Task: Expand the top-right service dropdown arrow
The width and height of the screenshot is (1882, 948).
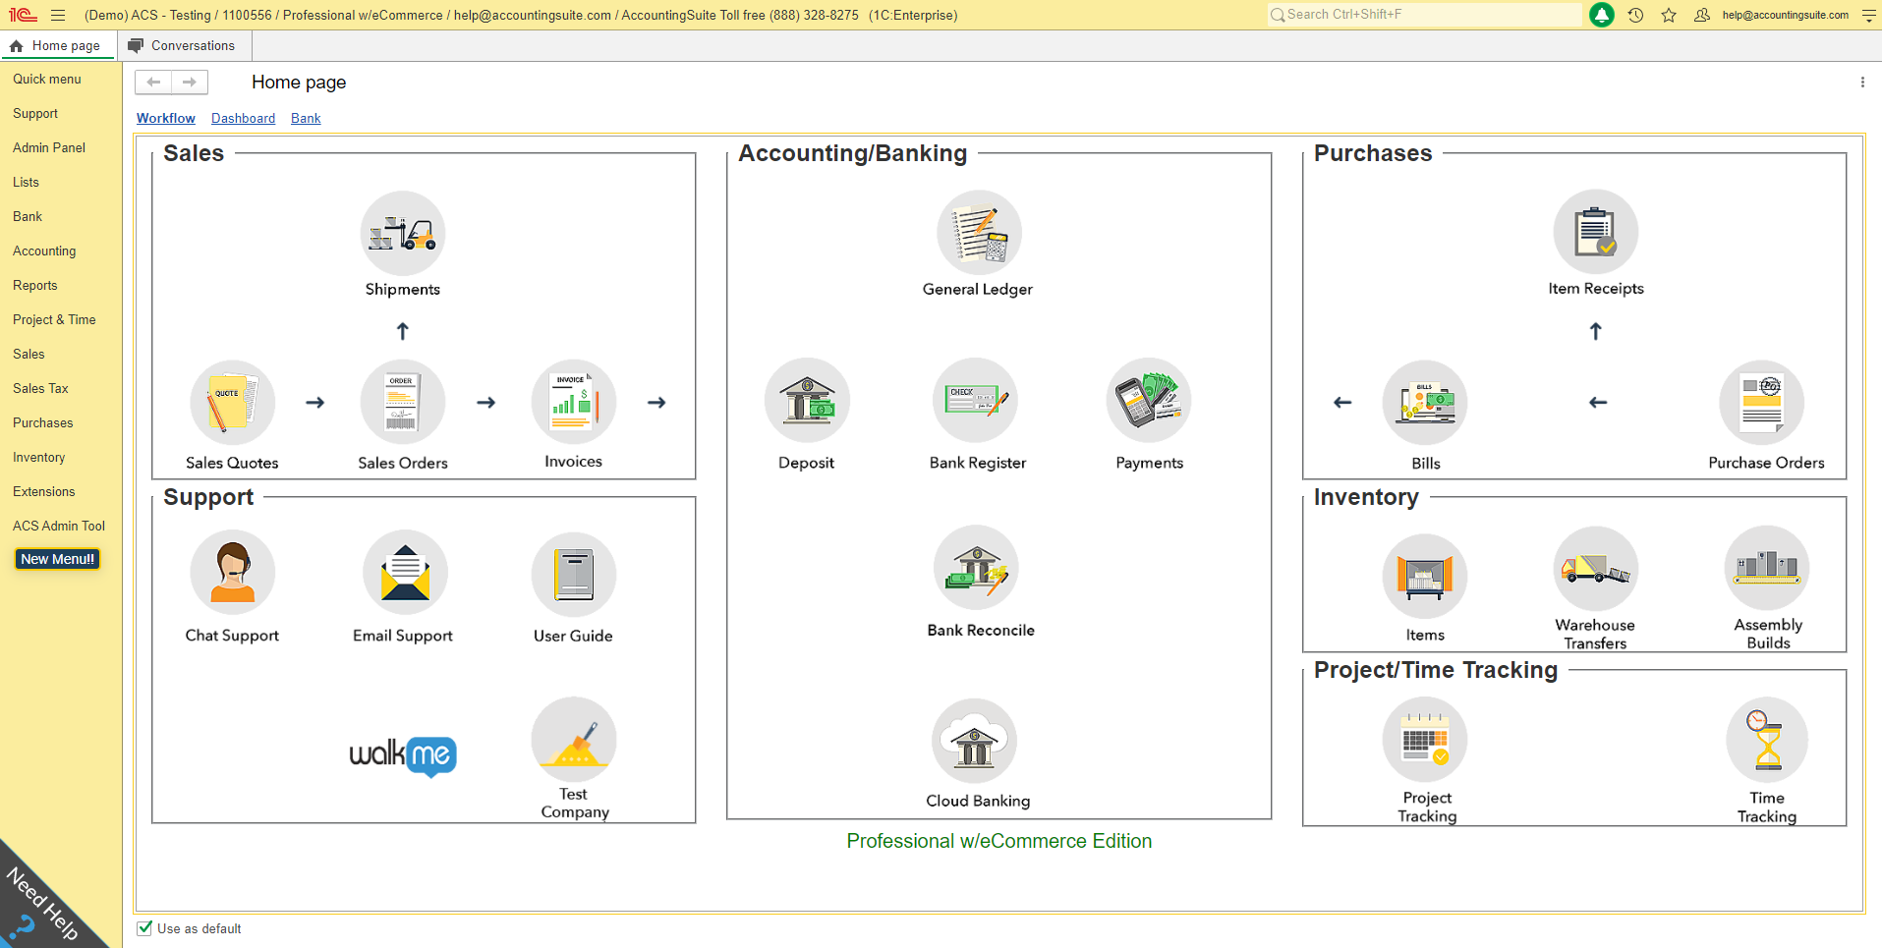Action: (1868, 15)
